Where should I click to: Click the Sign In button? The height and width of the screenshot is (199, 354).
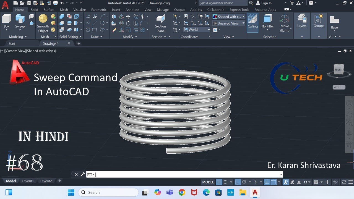pyautogui.click(x=264, y=3)
